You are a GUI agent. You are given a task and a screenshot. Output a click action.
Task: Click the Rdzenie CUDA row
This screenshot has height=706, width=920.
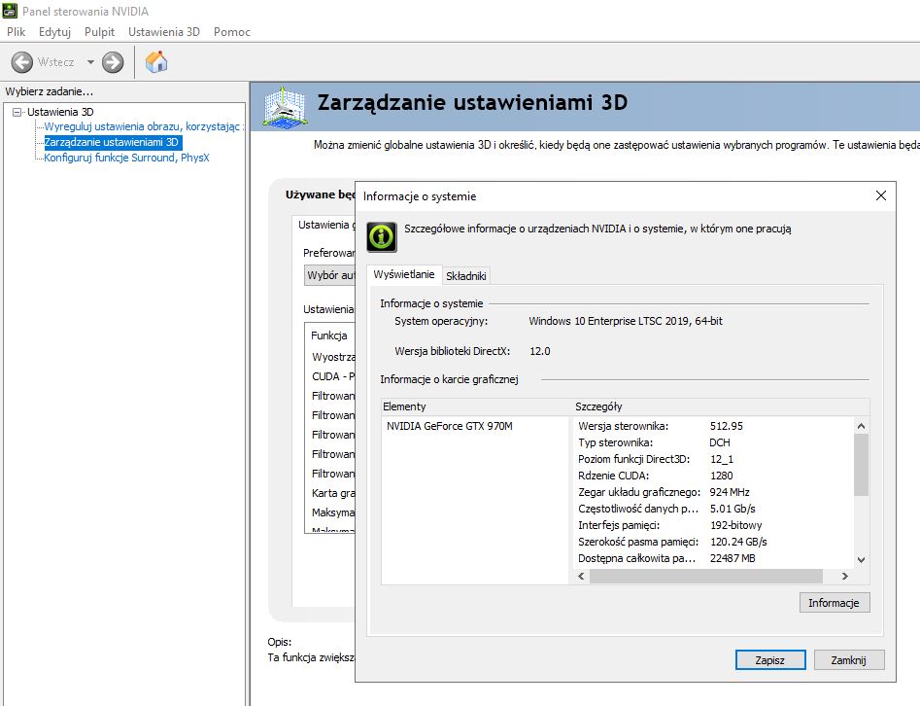point(713,476)
